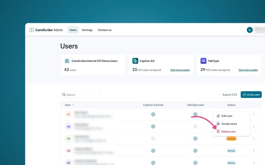The image size is (265, 165).
Task: Choose Assign seats in the context menu
Action: [229, 124]
